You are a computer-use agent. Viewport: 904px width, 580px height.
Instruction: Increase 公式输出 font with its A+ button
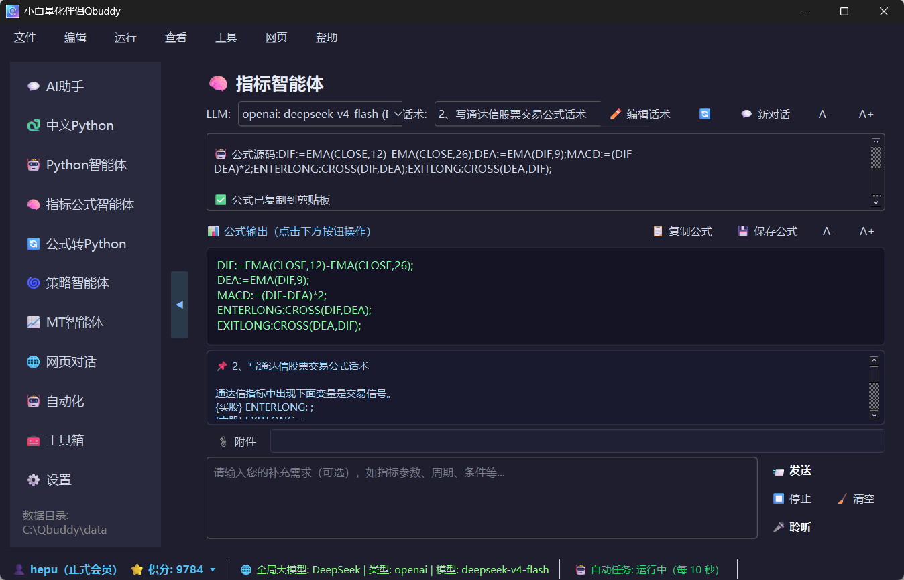[x=867, y=232]
